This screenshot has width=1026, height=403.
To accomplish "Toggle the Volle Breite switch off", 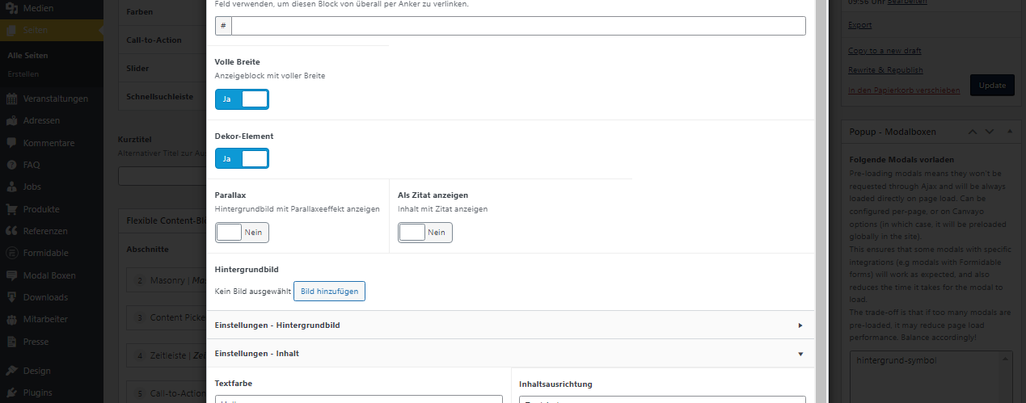I will 242,99.
